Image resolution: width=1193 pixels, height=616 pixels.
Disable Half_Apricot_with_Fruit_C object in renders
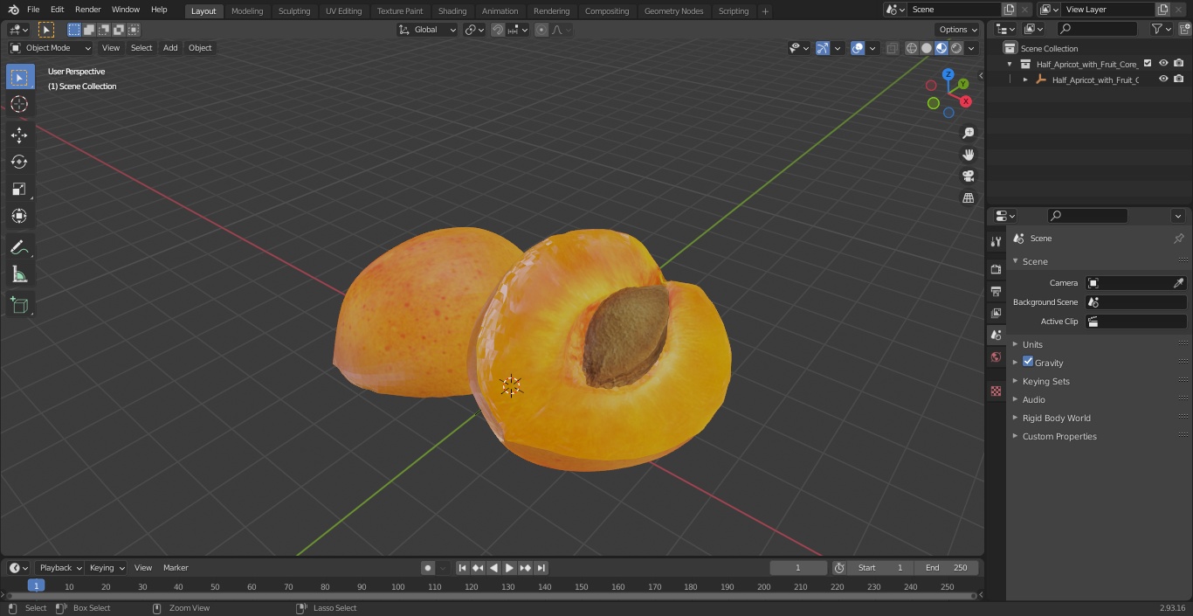tap(1179, 80)
